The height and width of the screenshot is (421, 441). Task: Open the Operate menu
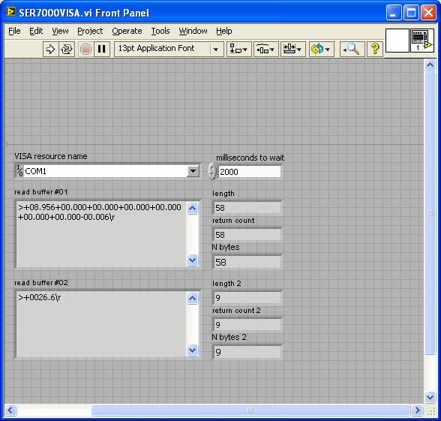point(127,31)
